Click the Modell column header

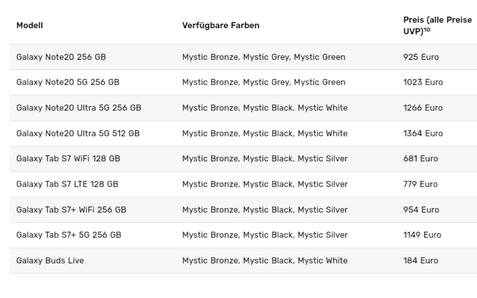(30, 25)
